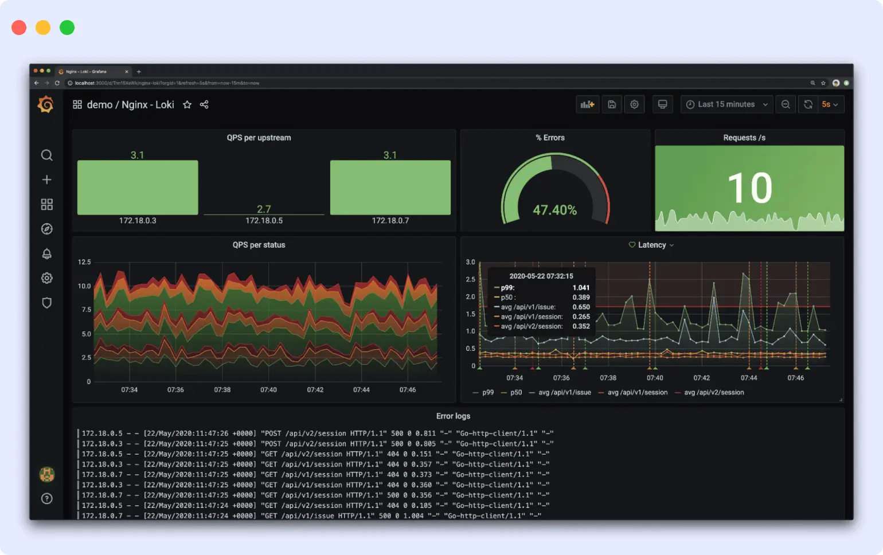Reload the browser page

[57, 83]
